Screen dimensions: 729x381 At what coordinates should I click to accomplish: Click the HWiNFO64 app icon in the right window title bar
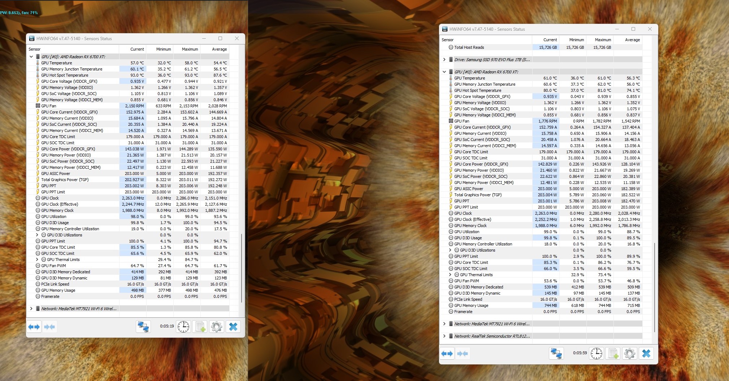tap(445, 29)
